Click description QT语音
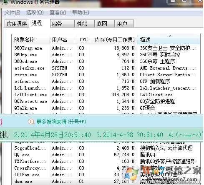The height and width of the screenshot is (185, 204). [147, 108]
